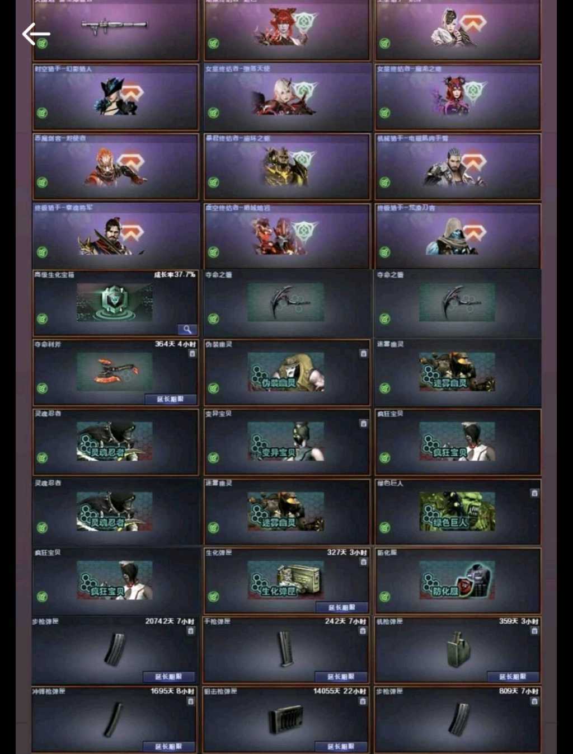Viewport: 573px width, 754px height.
Task: Click 延长期限 button on 机枪弹匣
Action: pyautogui.click(x=513, y=677)
